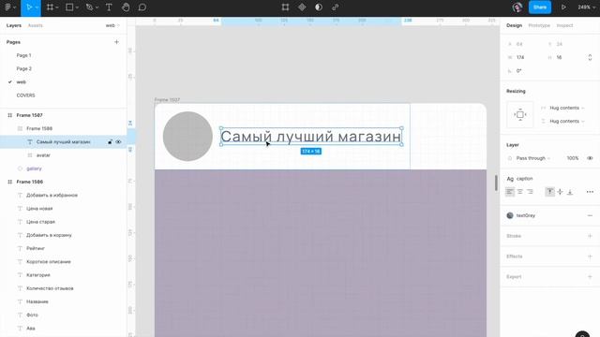Image resolution: width=600 pixels, height=337 pixels.
Task: Switch to the Design tab
Action: [514, 25]
